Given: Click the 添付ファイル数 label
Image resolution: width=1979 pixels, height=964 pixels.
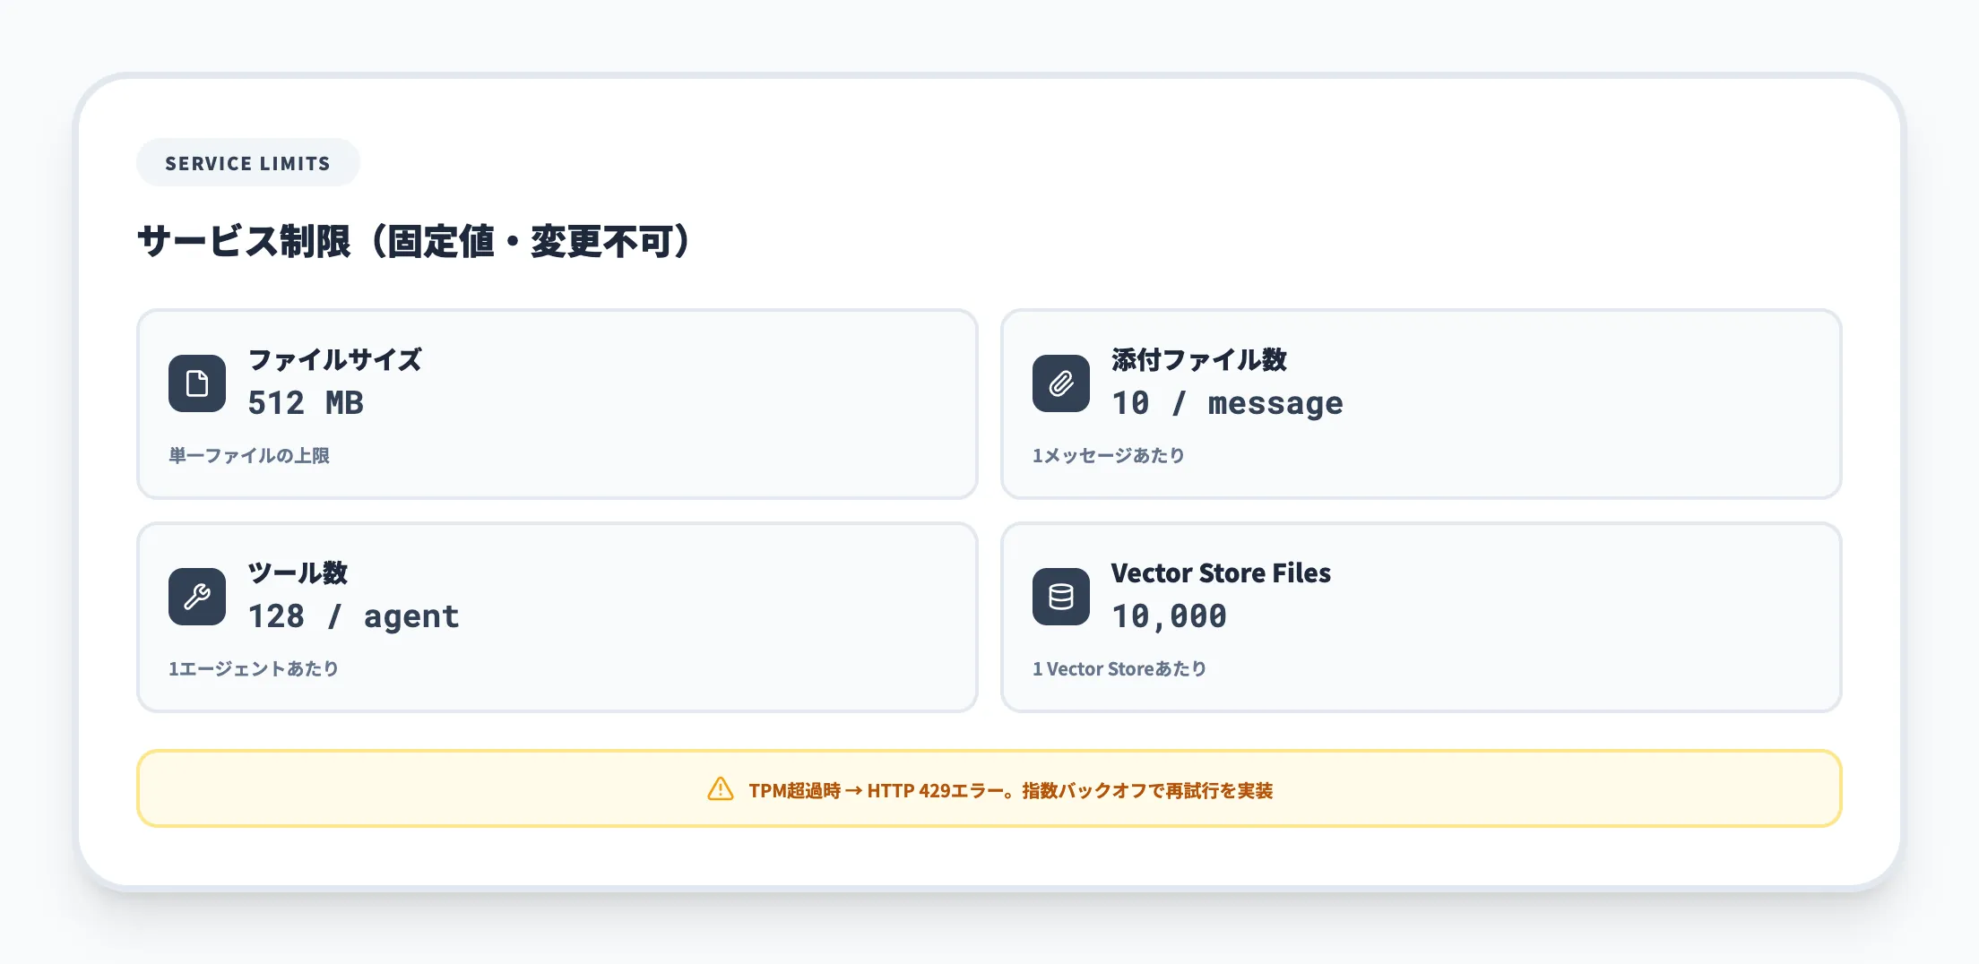Looking at the screenshot, I should [1198, 359].
